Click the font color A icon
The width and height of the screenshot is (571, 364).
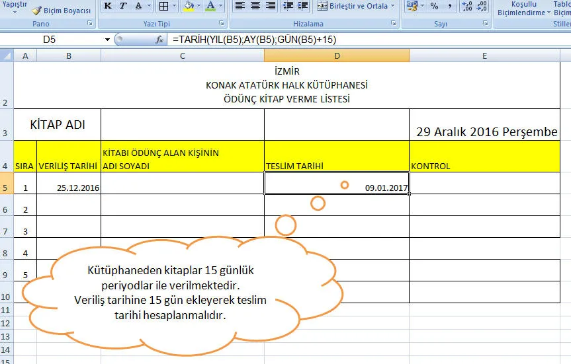(210, 7)
